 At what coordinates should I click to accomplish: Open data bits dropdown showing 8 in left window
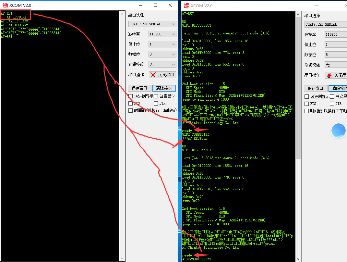[x=162, y=54]
